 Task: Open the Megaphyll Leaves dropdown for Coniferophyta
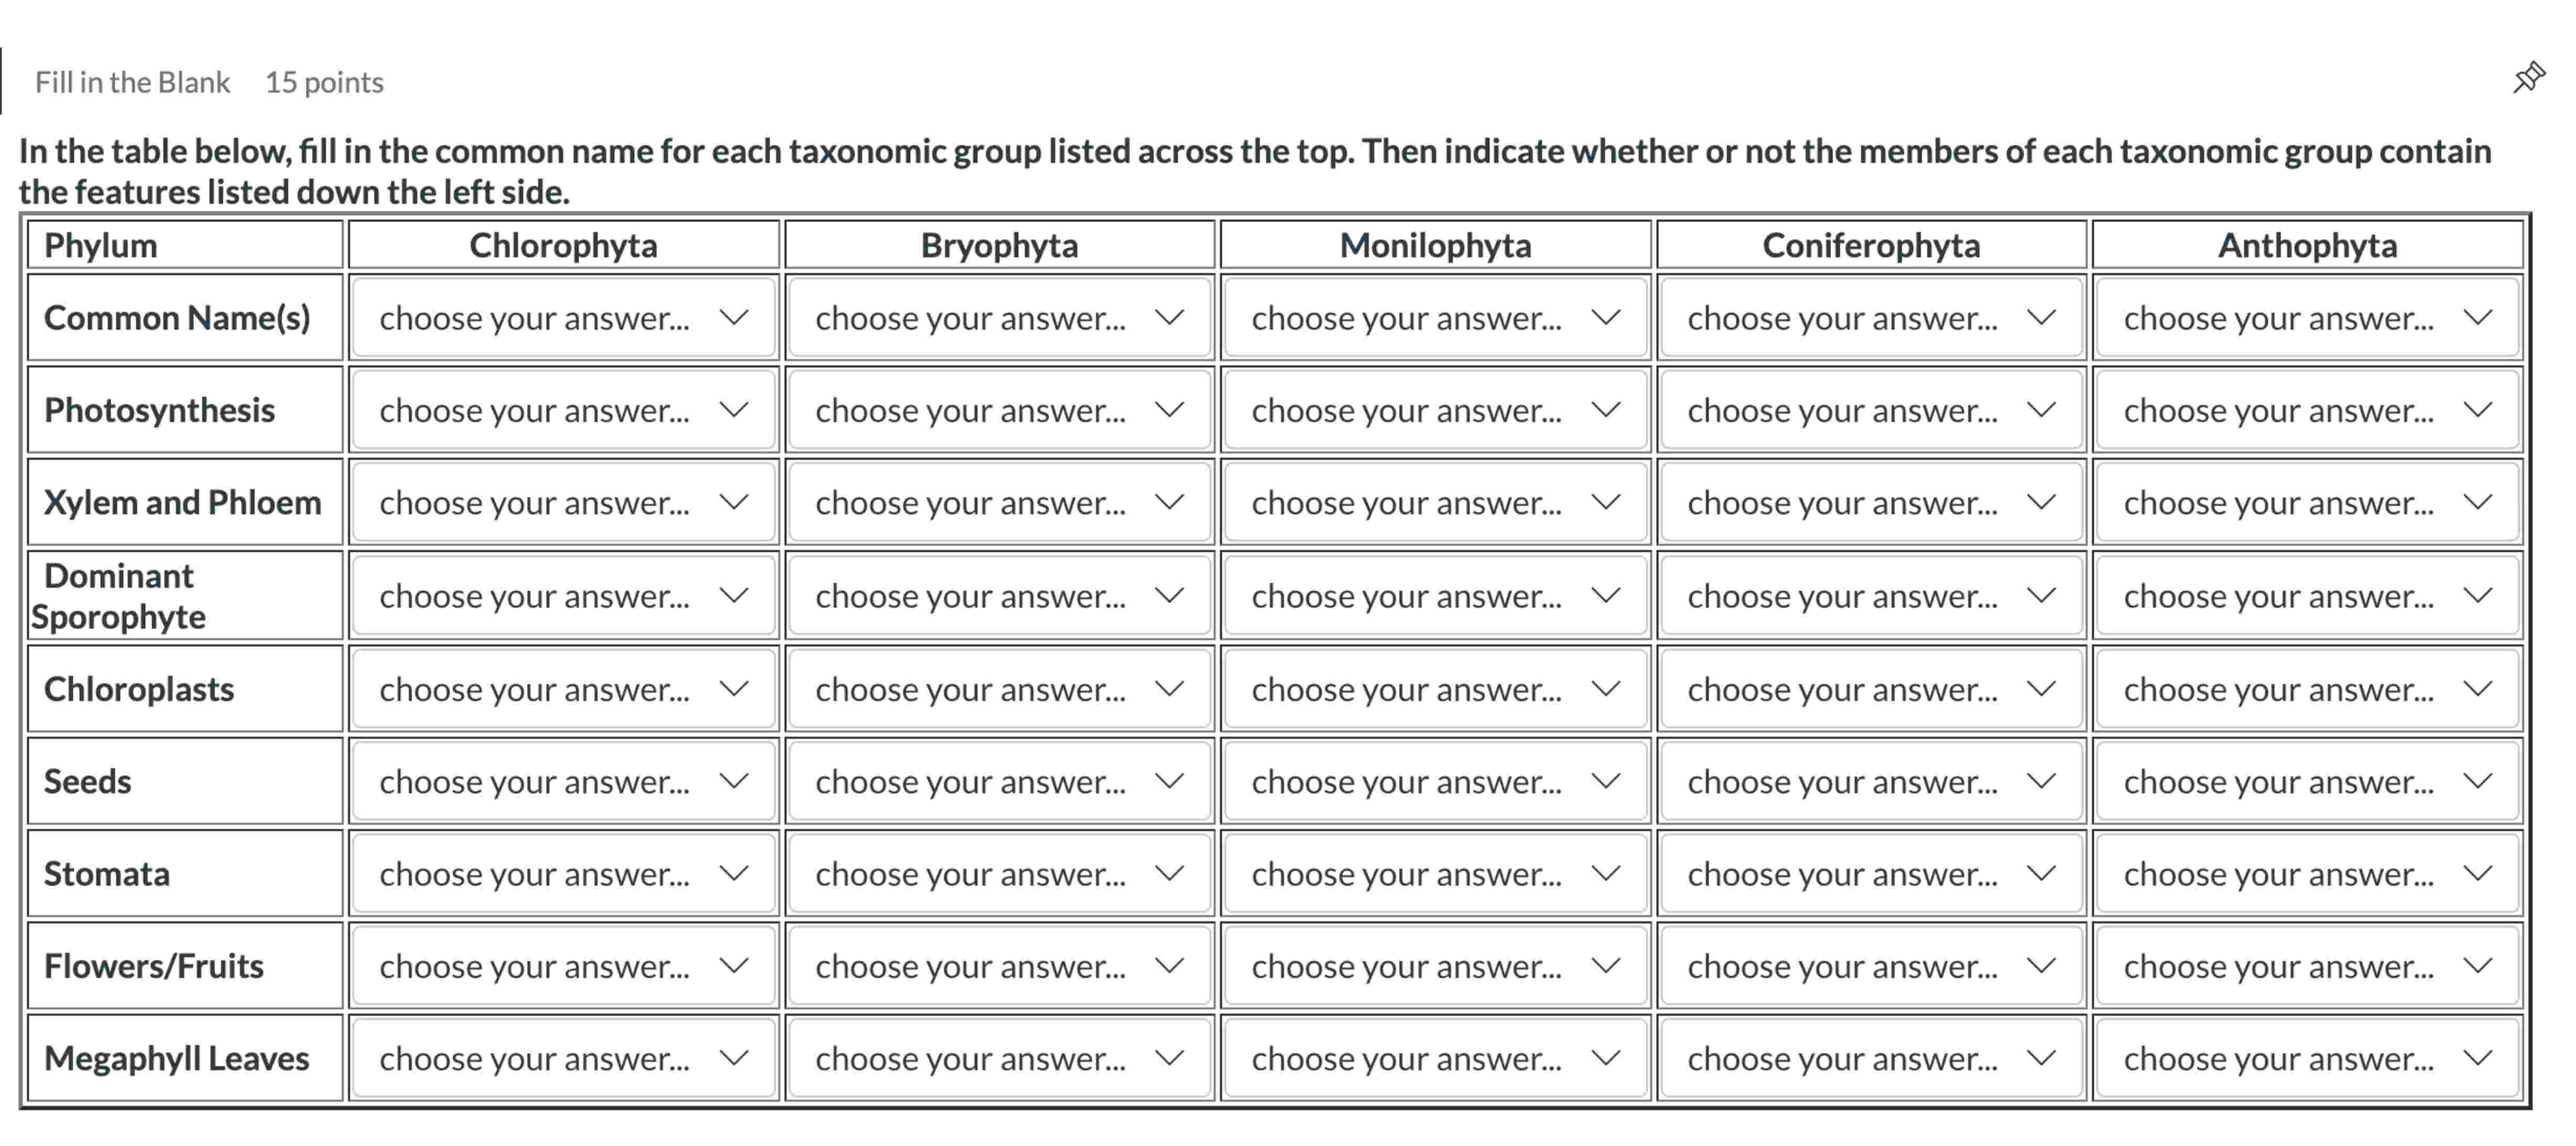[1870, 1058]
